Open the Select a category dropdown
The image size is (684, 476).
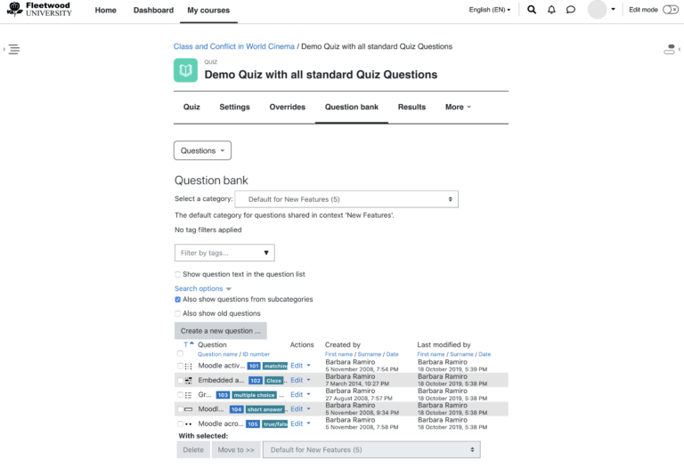click(x=346, y=199)
